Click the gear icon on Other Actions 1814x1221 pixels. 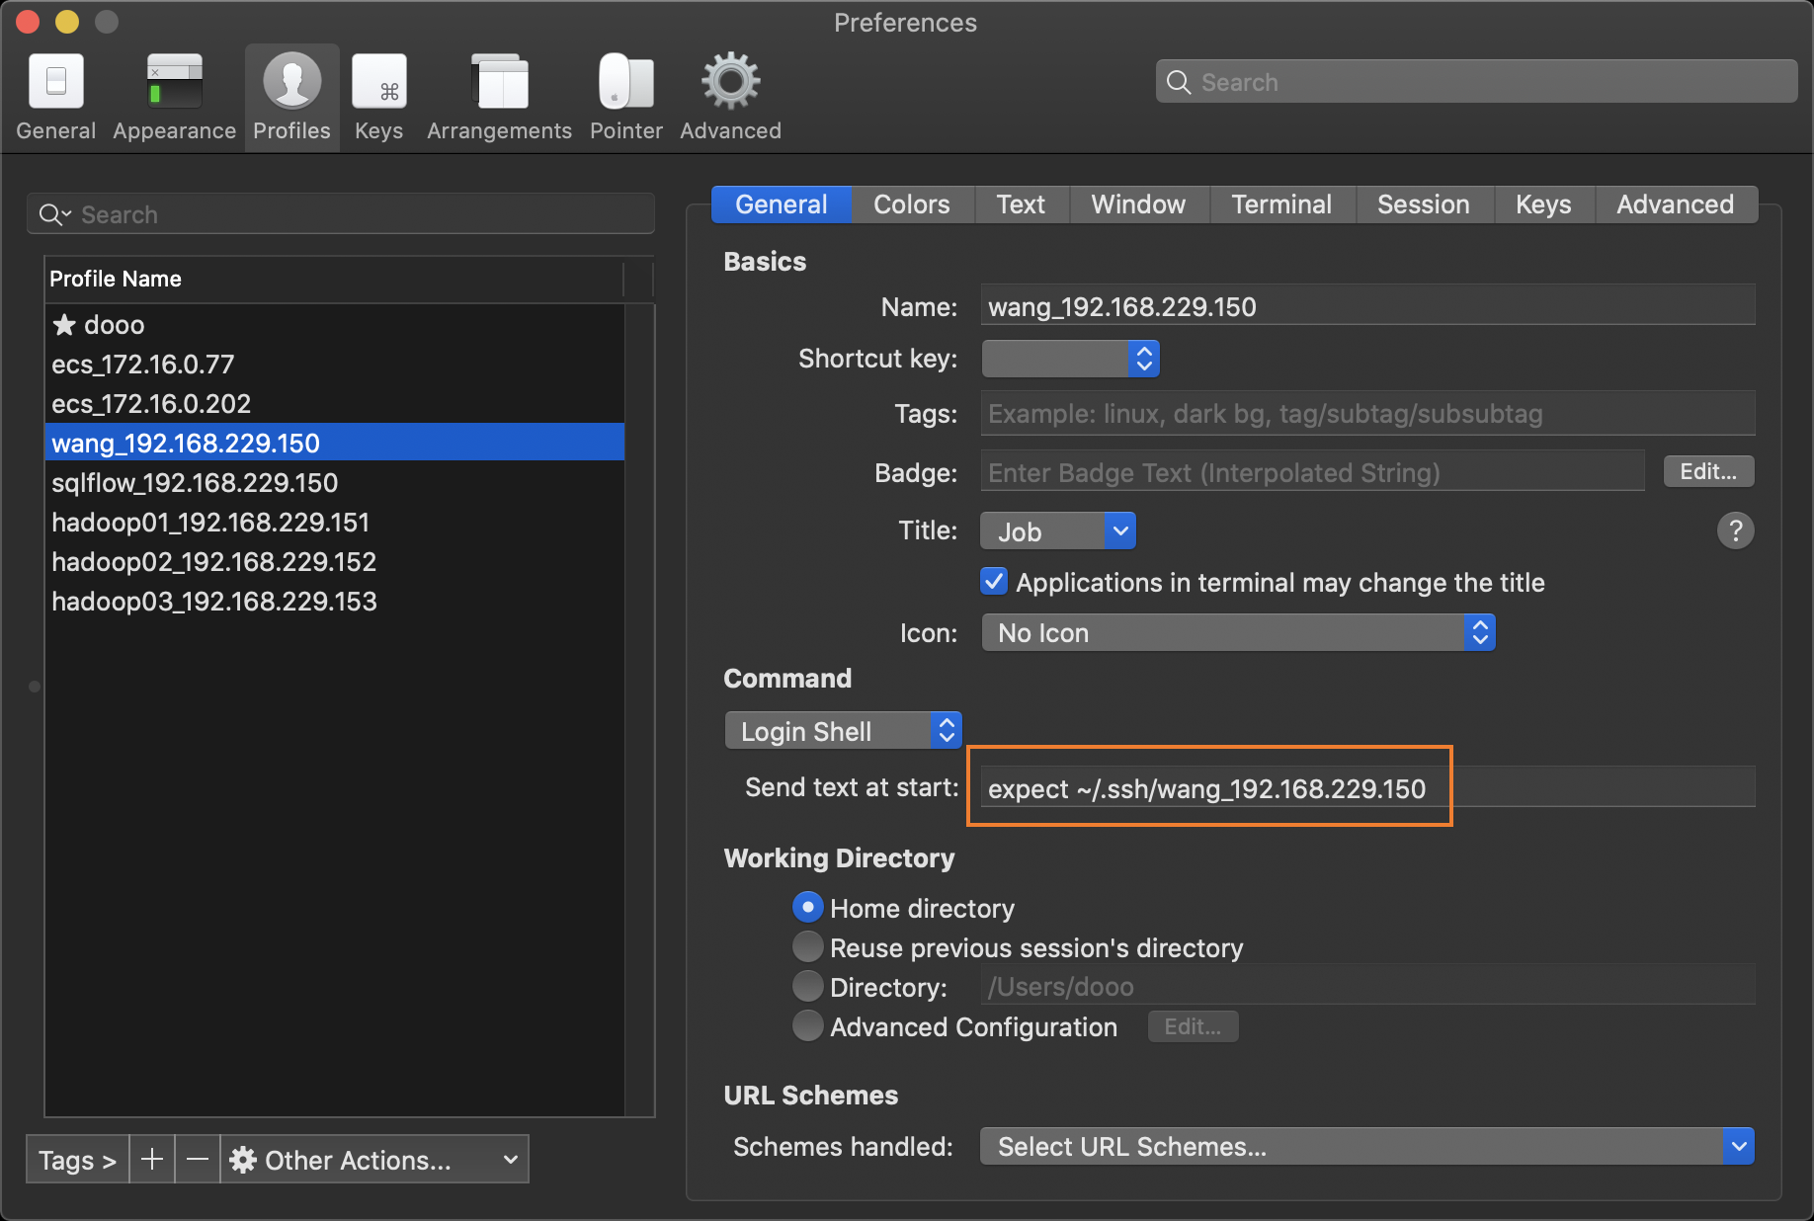pyautogui.click(x=243, y=1160)
